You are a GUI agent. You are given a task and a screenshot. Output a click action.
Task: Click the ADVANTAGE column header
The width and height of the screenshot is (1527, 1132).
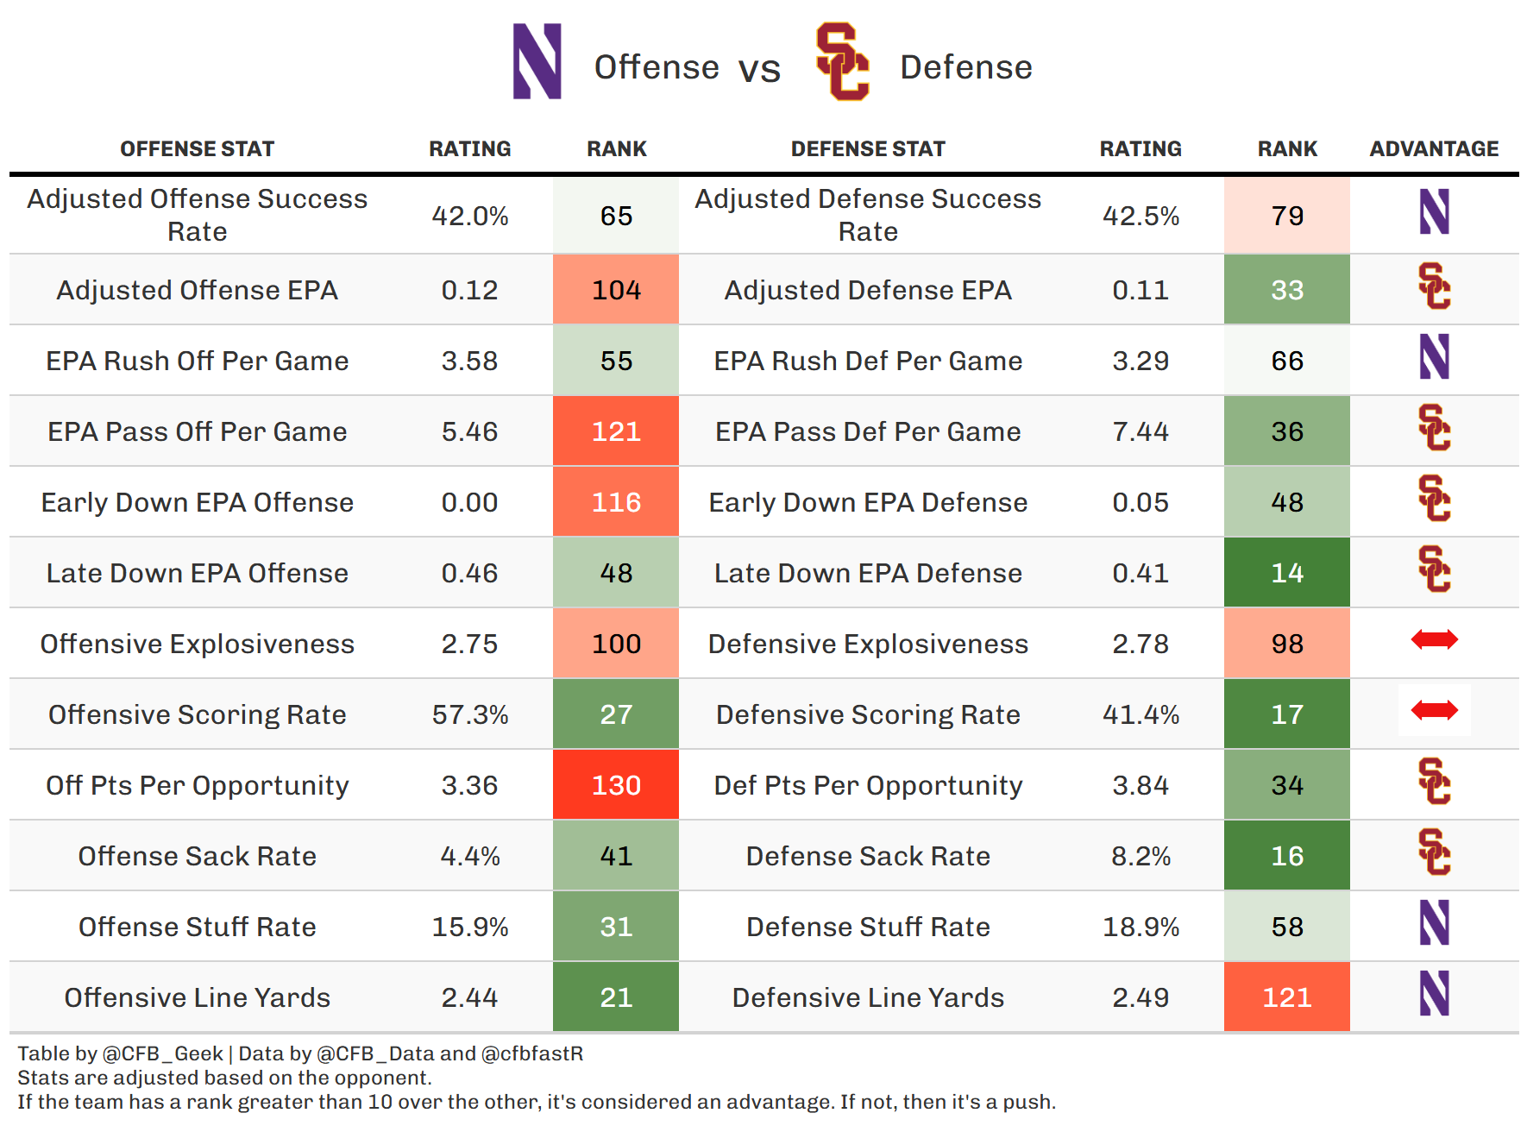click(x=1434, y=149)
